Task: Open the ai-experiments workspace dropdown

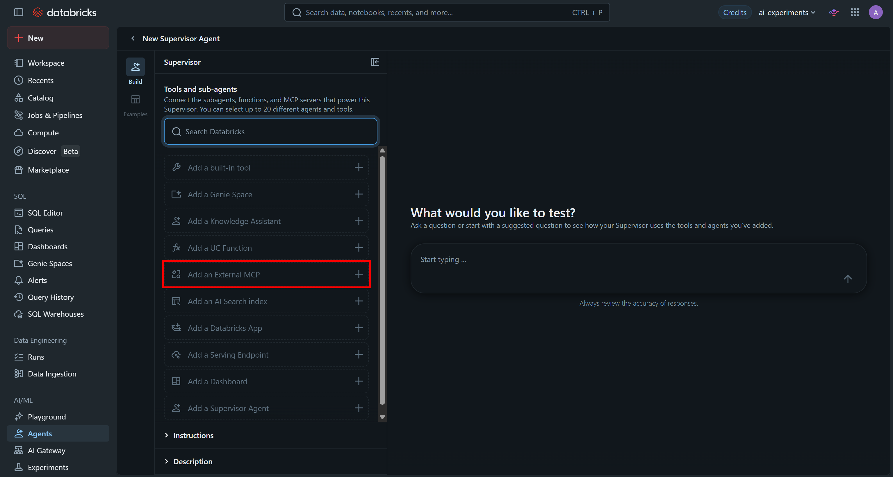Action: pyautogui.click(x=787, y=12)
